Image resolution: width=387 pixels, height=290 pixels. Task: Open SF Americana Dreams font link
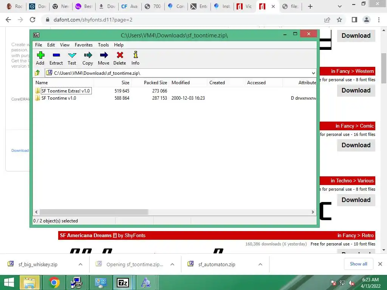point(86,236)
